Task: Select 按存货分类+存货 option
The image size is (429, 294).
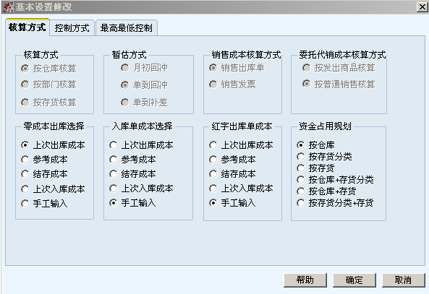Action: tap(336, 203)
